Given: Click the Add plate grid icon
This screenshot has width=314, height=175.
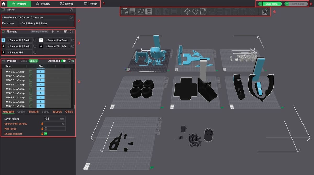Looking at the screenshot, I should [133, 11].
